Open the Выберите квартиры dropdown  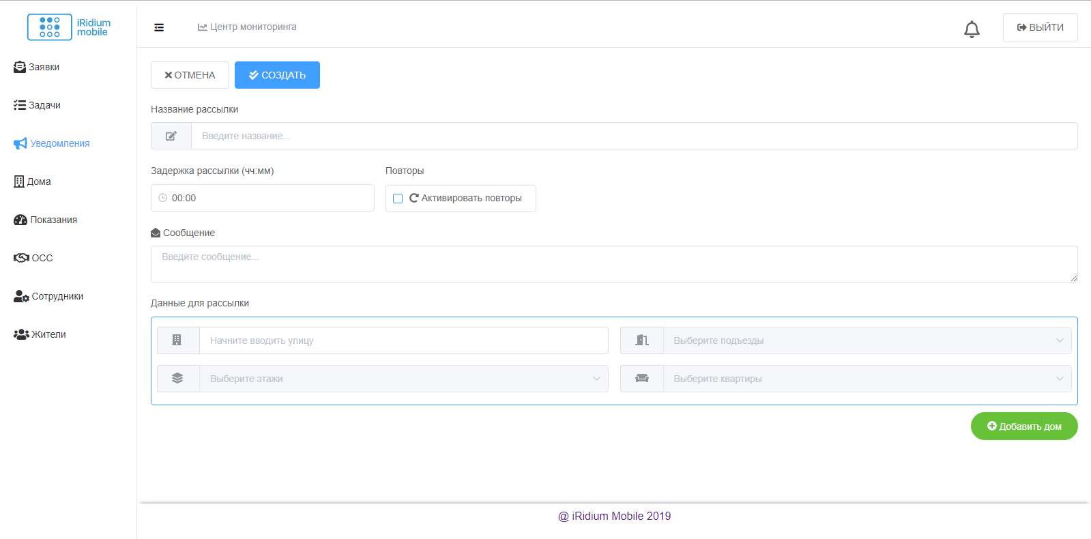tap(867, 379)
